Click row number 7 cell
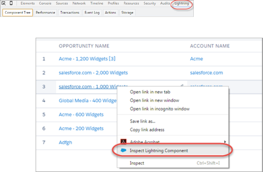This screenshot has height=172, width=263. coord(44,142)
